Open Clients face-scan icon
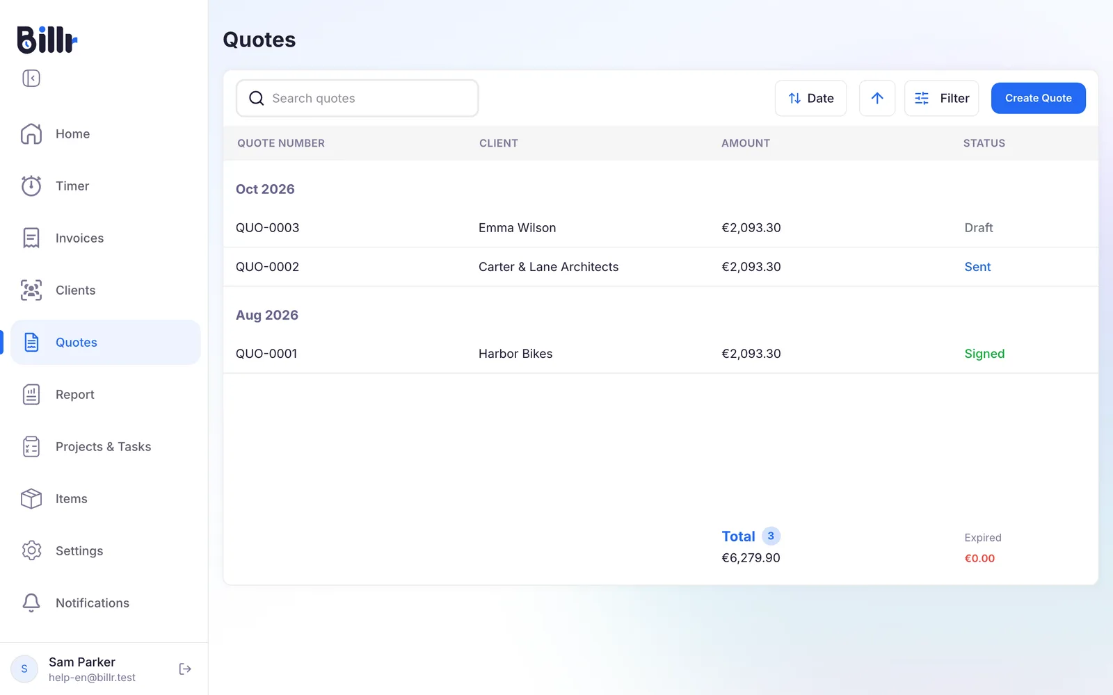The height and width of the screenshot is (695, 1113). click(x=31, y=290)
